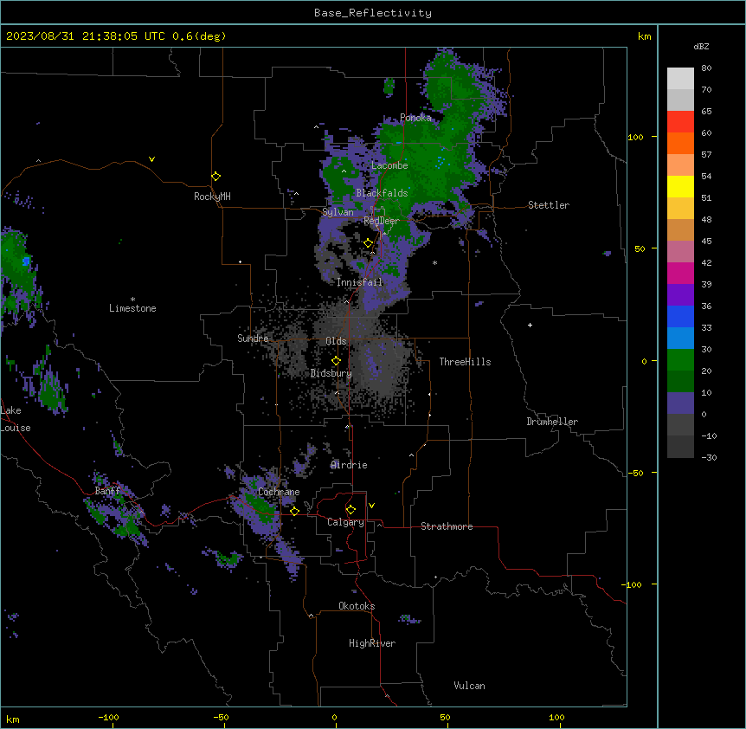Viewport: 746px width, 729px height.
Task: Click the light blue legend swatch below 33
Action: point(680,338)
